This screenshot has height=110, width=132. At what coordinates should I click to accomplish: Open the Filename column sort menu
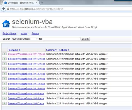[14, 50]
